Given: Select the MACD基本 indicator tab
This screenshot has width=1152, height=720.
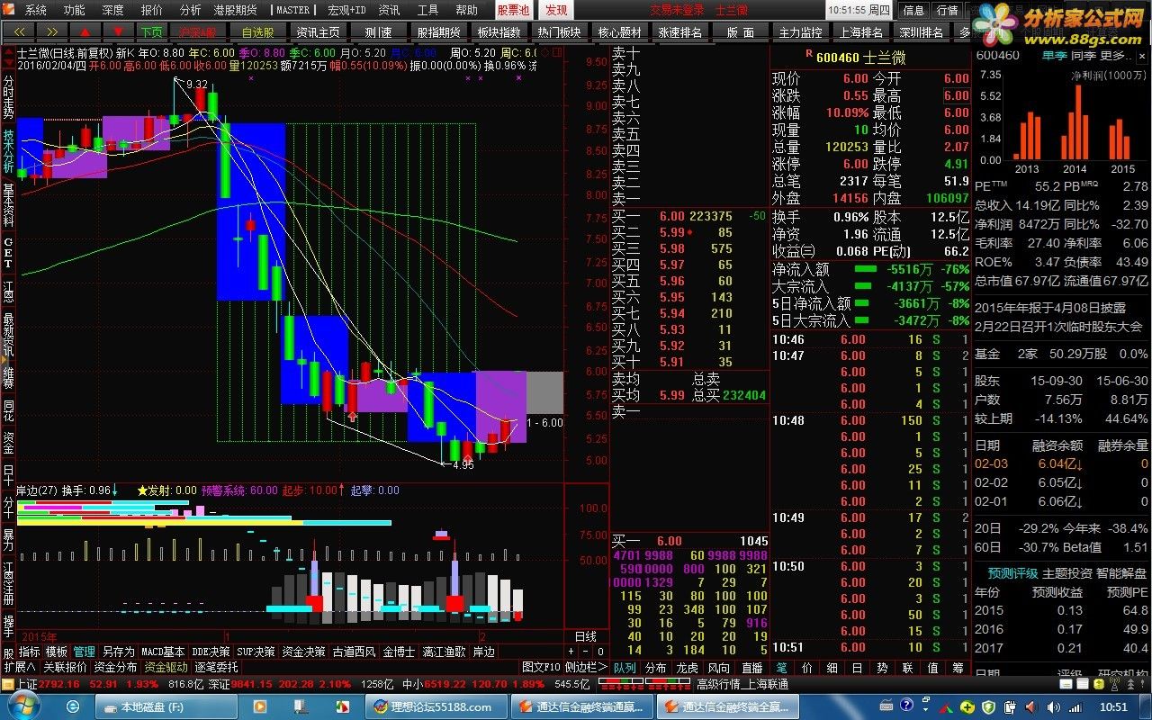Looking at the screenshot, I should [163, 652].
